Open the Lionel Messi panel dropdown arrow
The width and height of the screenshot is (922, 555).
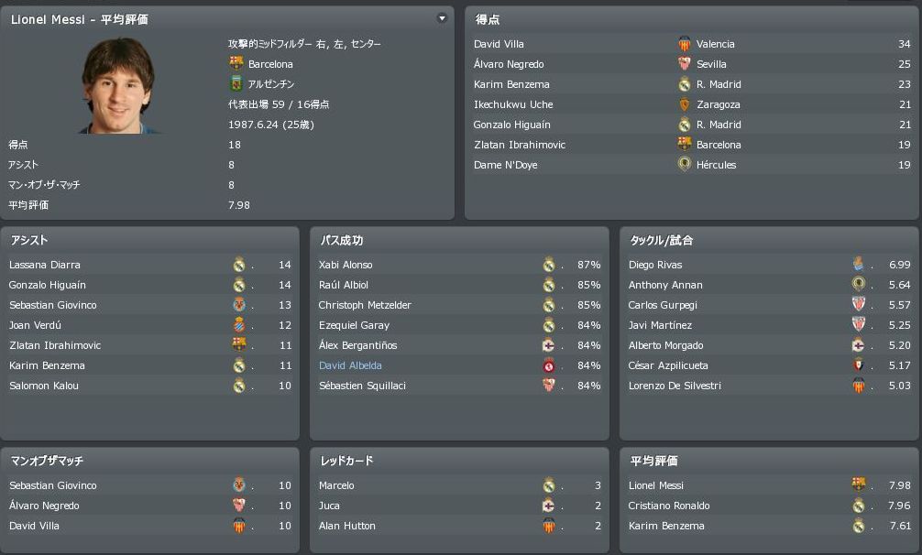(442, 18)
